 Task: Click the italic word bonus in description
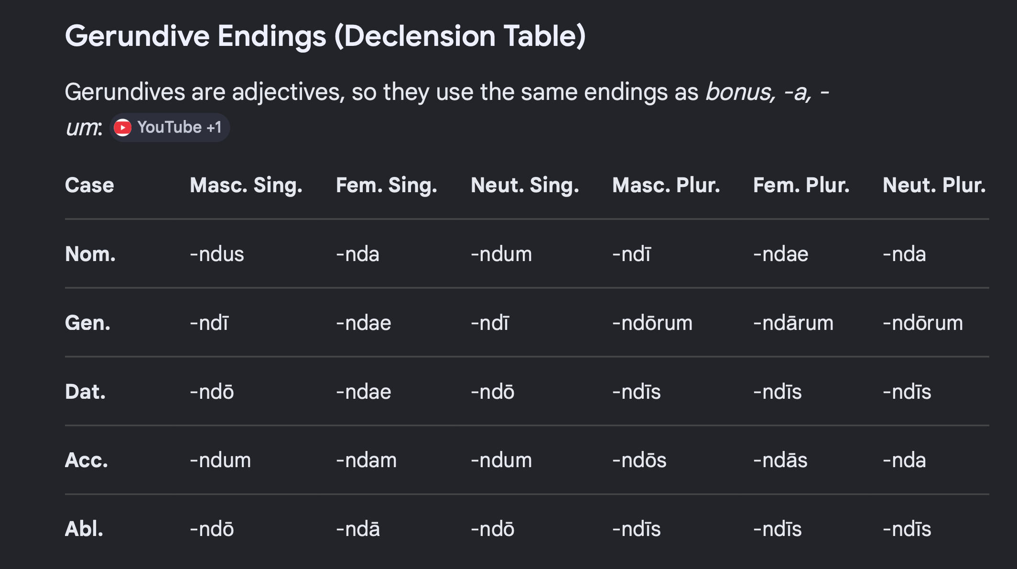click(x=740, y=92)
